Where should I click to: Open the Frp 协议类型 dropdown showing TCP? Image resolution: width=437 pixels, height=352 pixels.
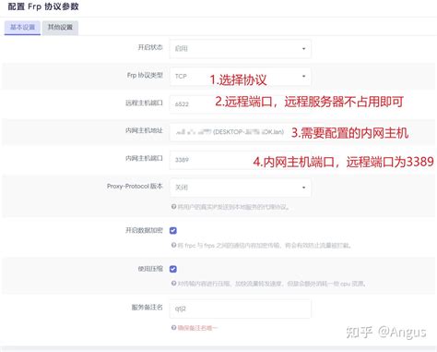[240, 76]
